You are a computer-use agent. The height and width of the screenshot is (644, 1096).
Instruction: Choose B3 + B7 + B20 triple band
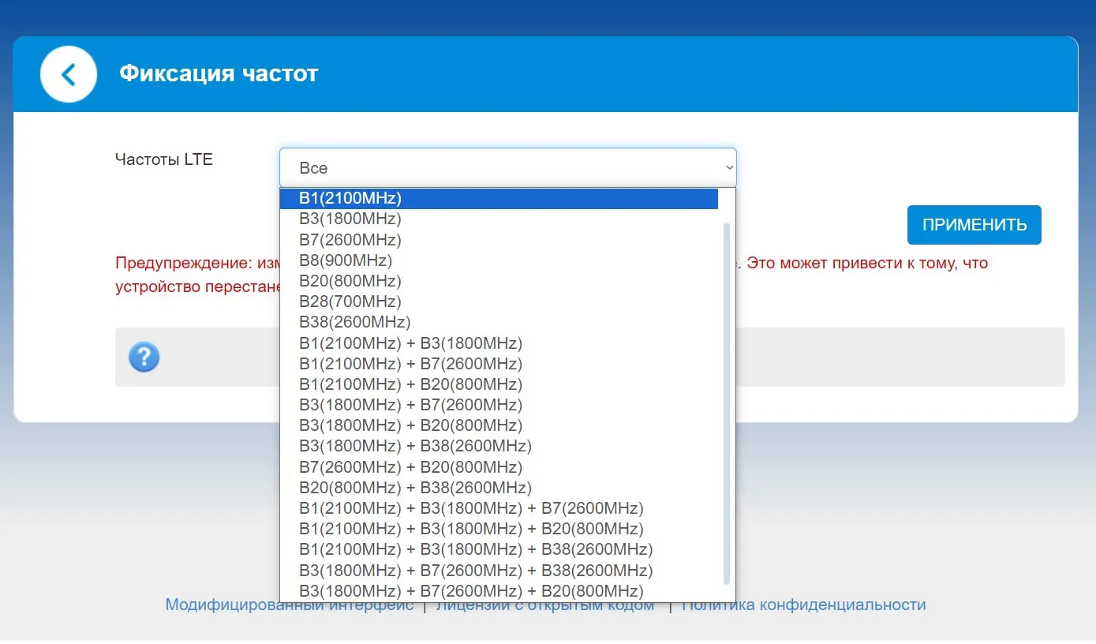pyautogui.click(x=471, y=590)
